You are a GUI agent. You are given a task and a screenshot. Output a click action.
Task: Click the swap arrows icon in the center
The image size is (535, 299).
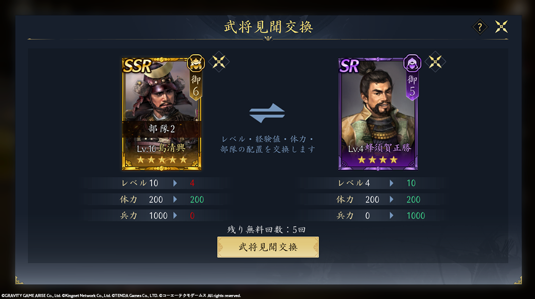(x=267, y=113)
